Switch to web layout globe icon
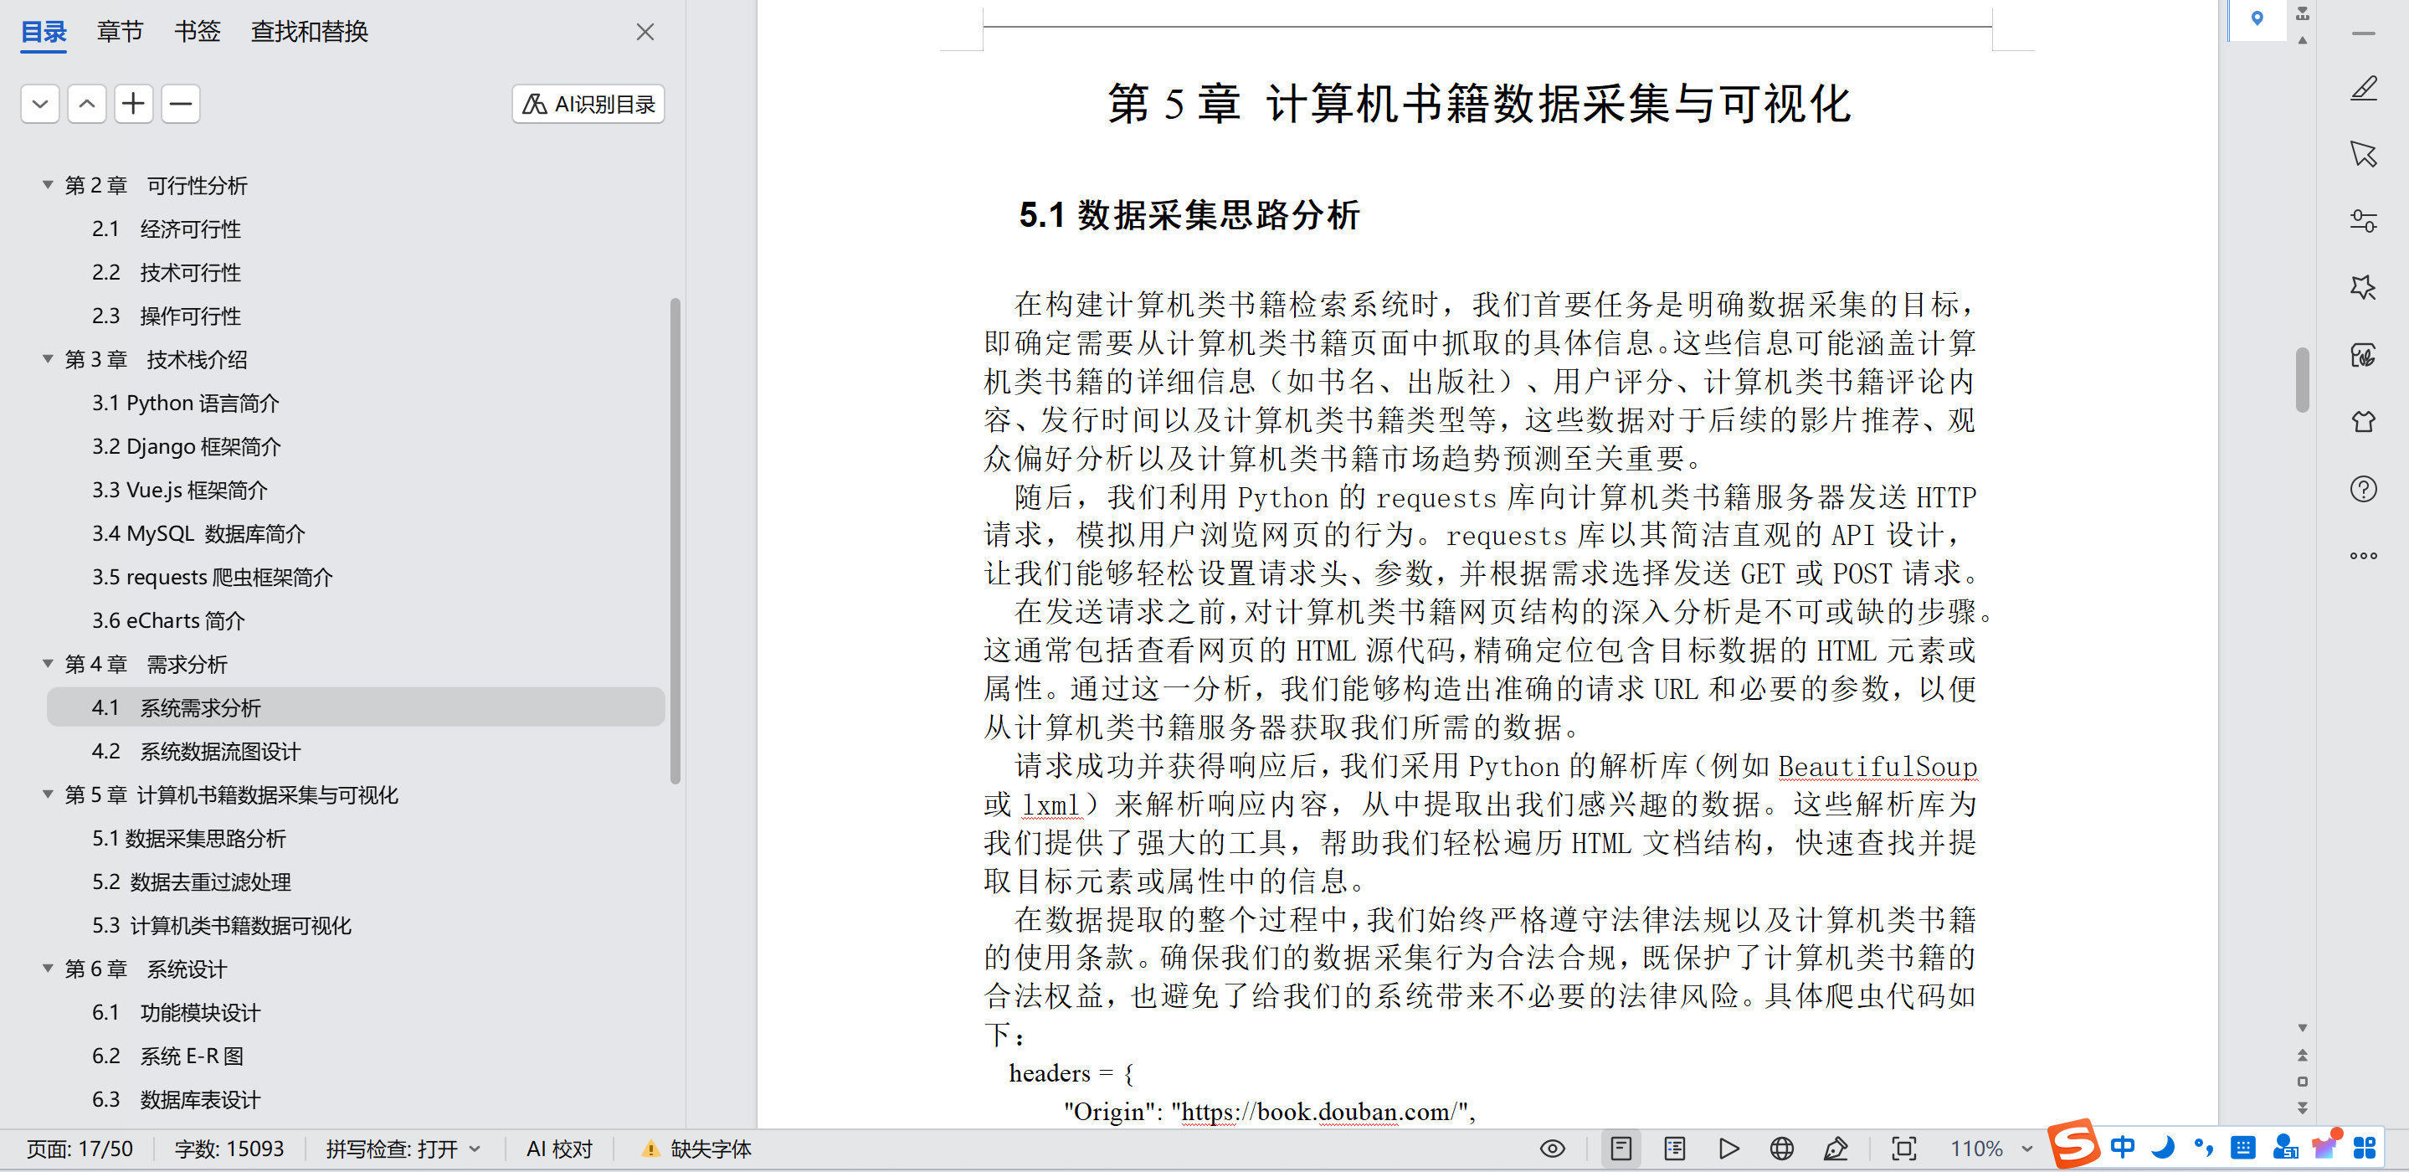Viewport: 2409px width, 1172px height. tap(1781, 1149)
